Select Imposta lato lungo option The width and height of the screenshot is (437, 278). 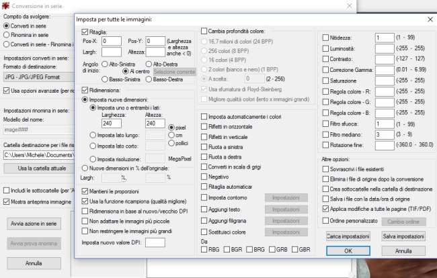[x=93, y=135]
